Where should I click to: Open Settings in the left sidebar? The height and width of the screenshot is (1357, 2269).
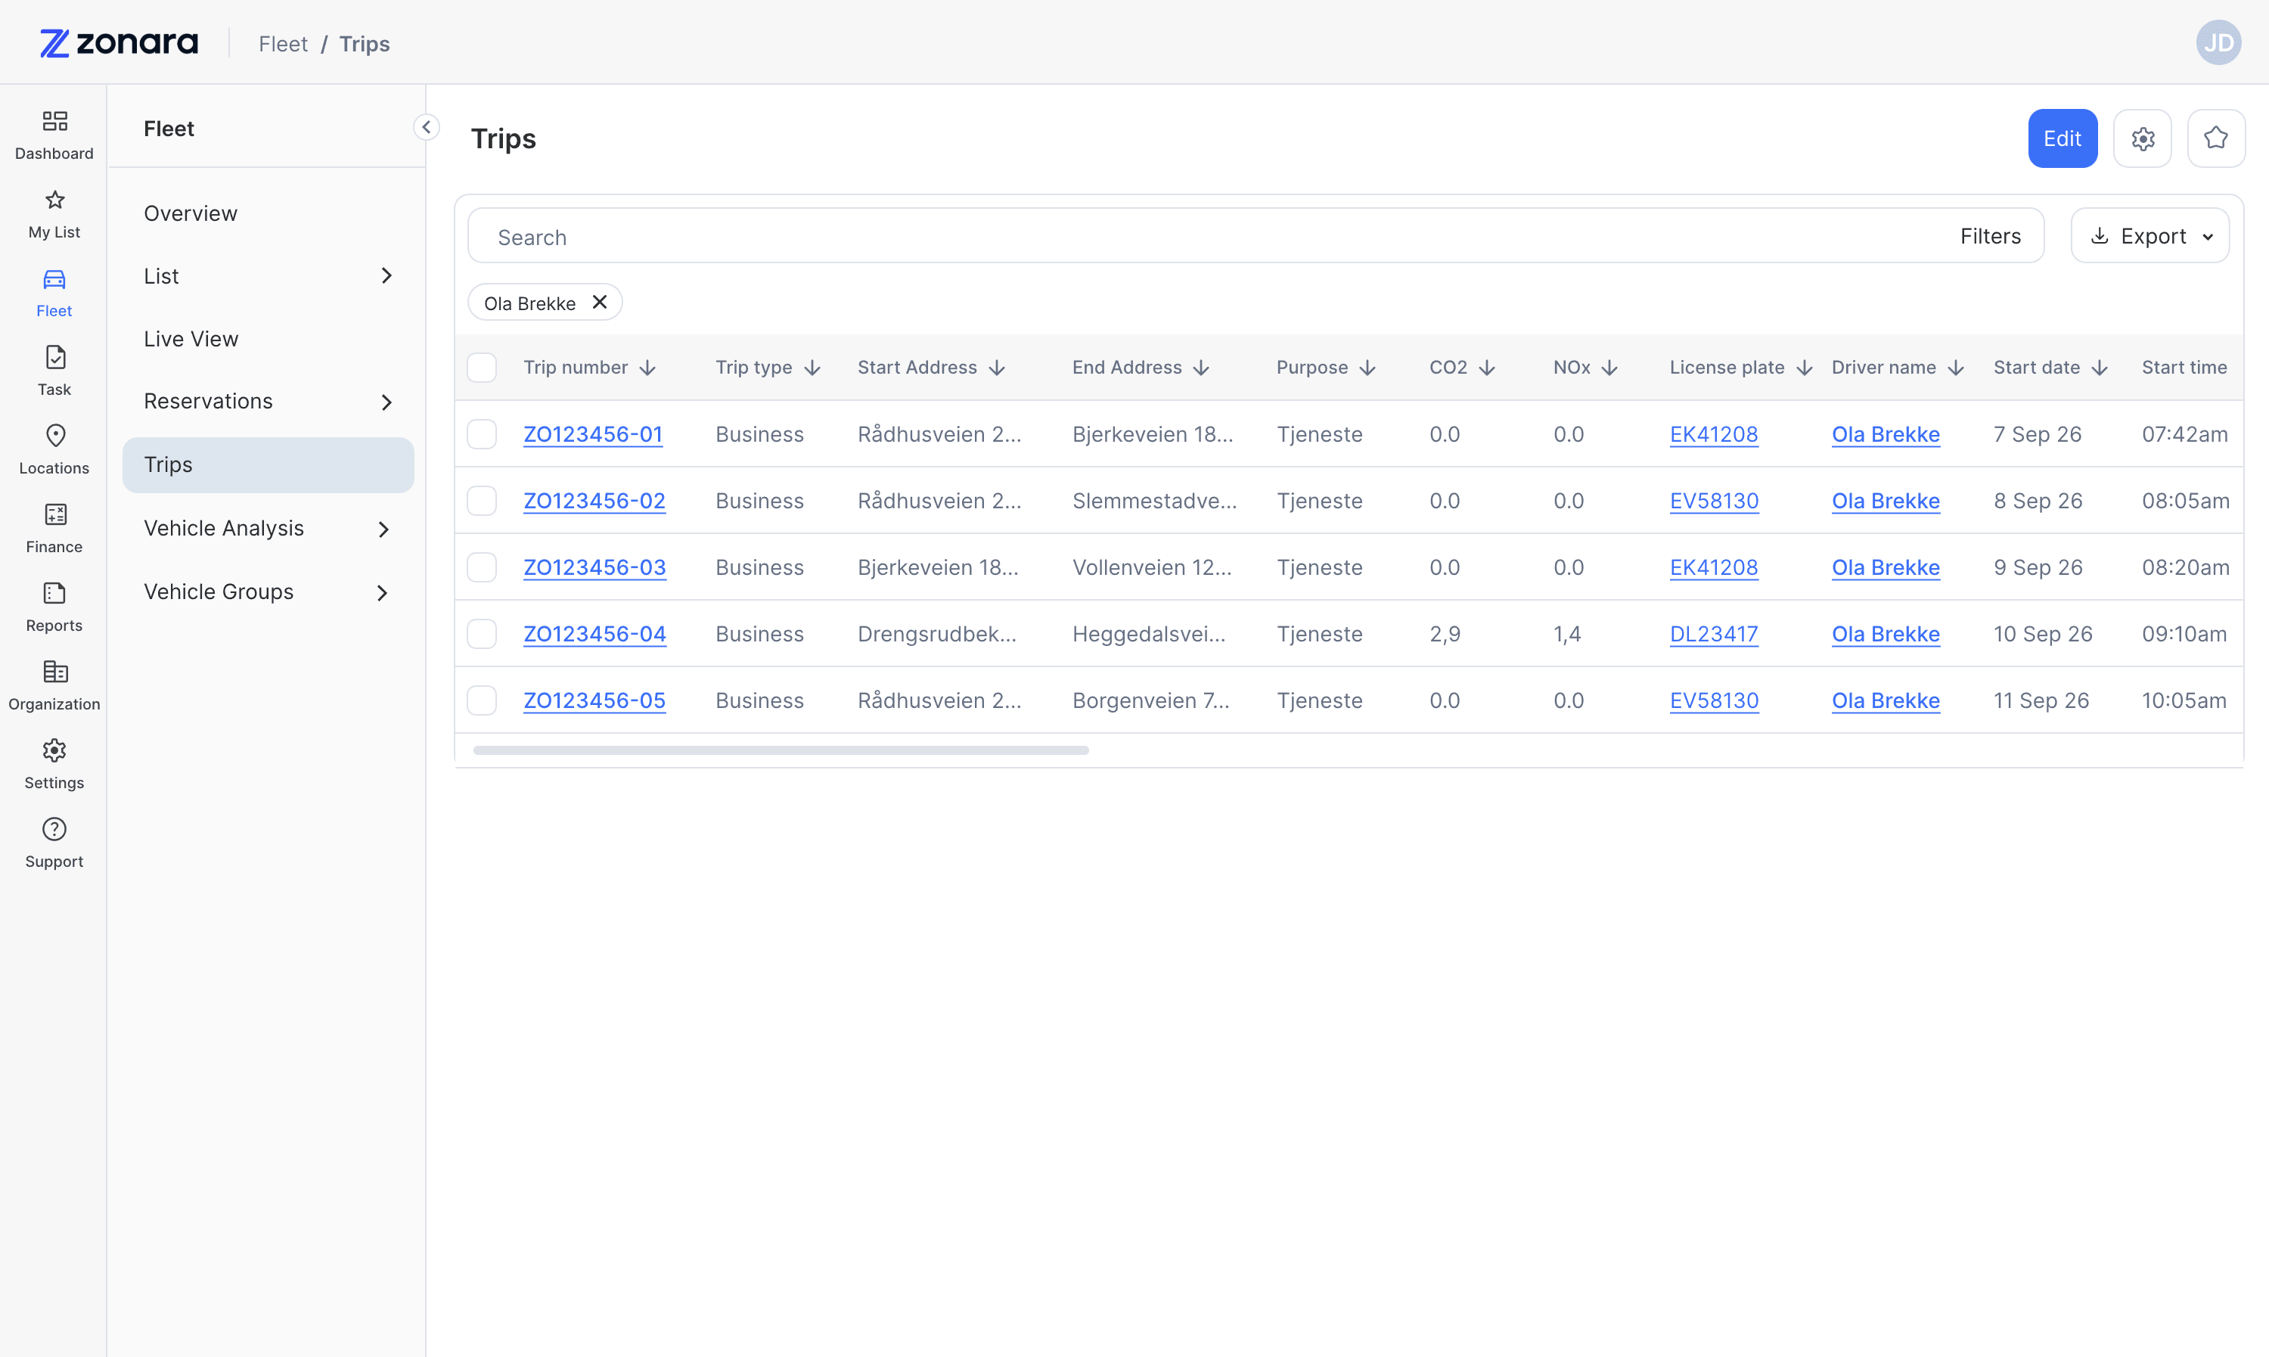pyautogui.click(x=54, y=765)
